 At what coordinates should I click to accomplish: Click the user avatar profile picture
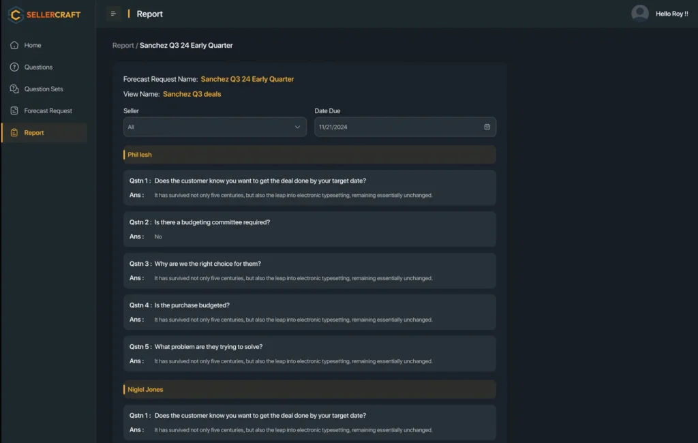pyautogui.click(x=639, y=14)
